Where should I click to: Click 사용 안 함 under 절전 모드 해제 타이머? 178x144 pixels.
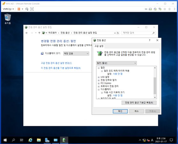[x=118, y=74]
